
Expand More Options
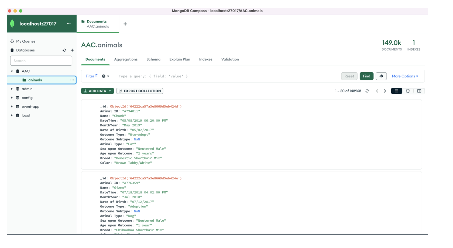405,76
